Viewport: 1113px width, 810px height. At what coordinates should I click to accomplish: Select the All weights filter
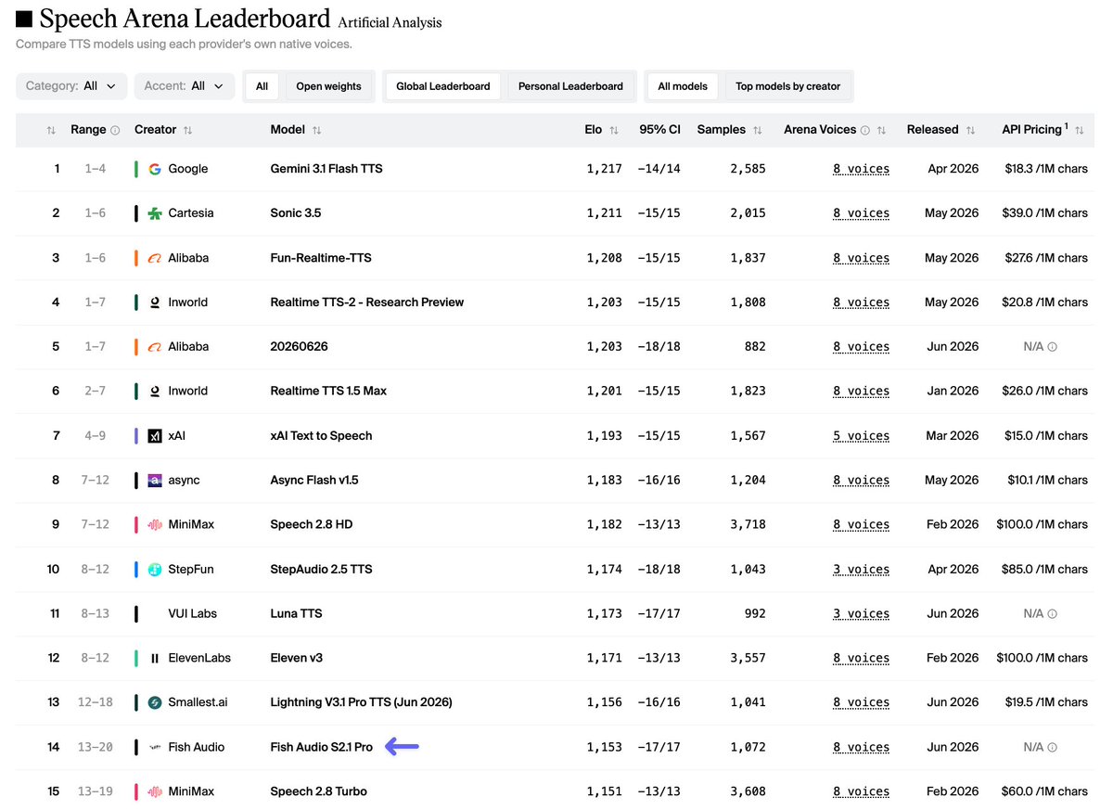coord(262,86)
